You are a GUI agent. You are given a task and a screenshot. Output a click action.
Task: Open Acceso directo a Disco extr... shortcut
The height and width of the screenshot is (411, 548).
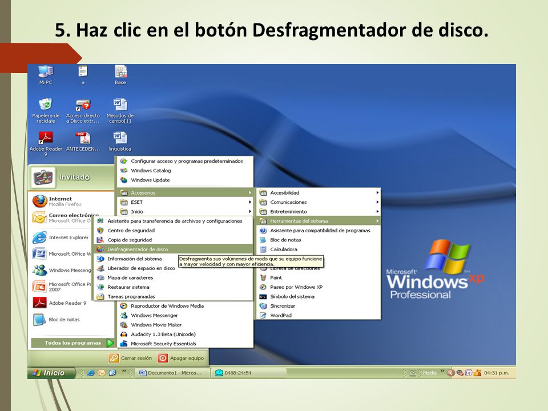[x=83, y=110]
